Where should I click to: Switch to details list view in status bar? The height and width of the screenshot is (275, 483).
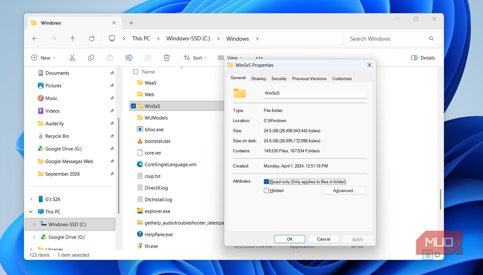pos(428,255)
